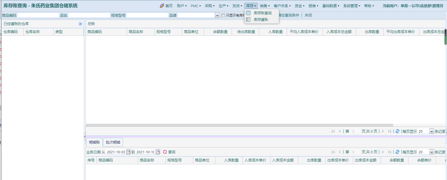
Task: Close the 已经建账的仓库 panel
Action: click(80, 24)
